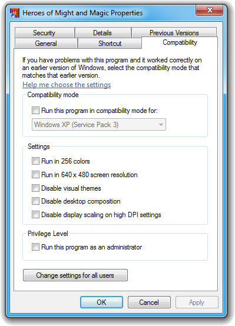
Task: Click the 'Compatibility mode' group label
Action: (53, 95)
